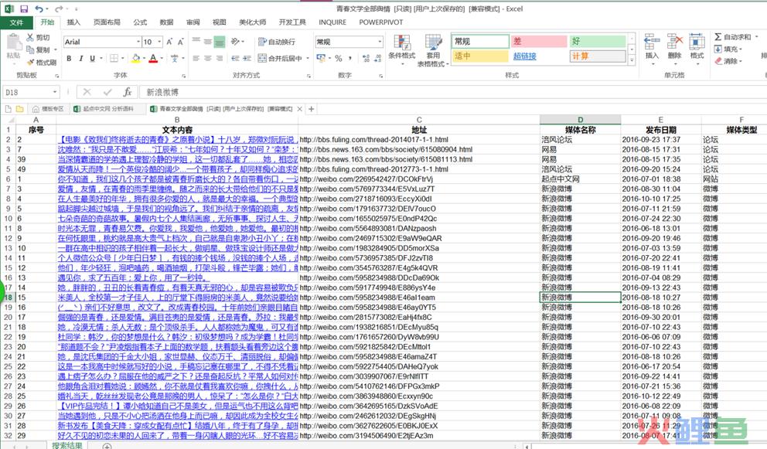
Task: Switch to the 页面布局 ribbon tab
Action: 107,22
